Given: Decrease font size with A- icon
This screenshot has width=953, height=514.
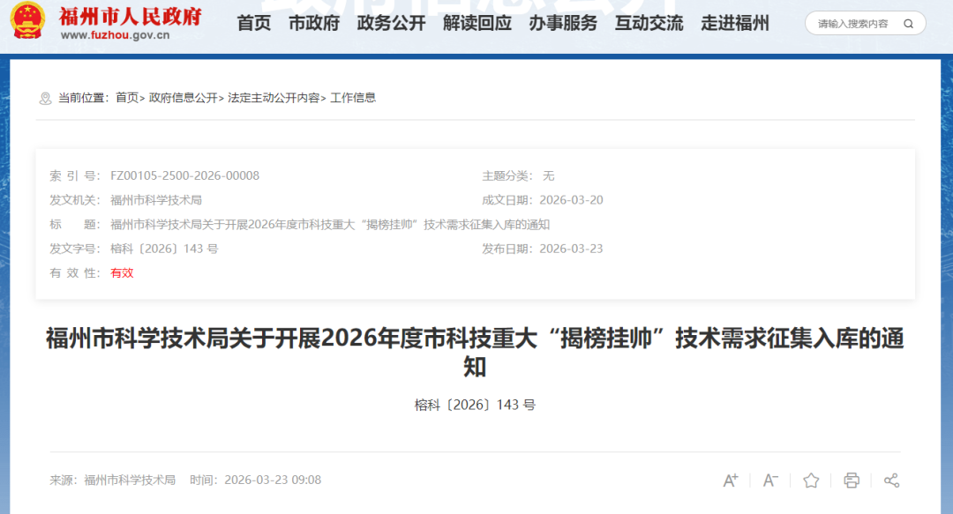Looking at the screenshot, I should [770, 480].
